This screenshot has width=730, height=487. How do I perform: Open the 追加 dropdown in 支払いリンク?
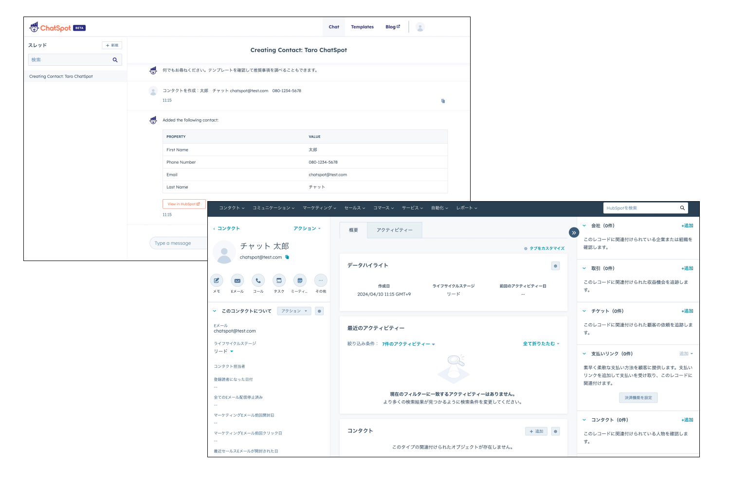686,354
